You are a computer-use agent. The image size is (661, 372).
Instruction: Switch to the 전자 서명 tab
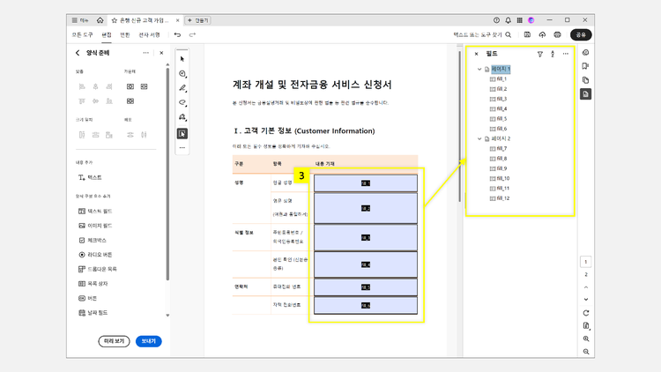point(149,35)
